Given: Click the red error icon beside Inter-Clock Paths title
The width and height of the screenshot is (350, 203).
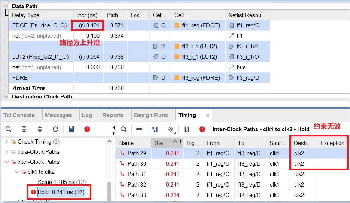Looking at the screenshot, I should (x=202, y=129).
